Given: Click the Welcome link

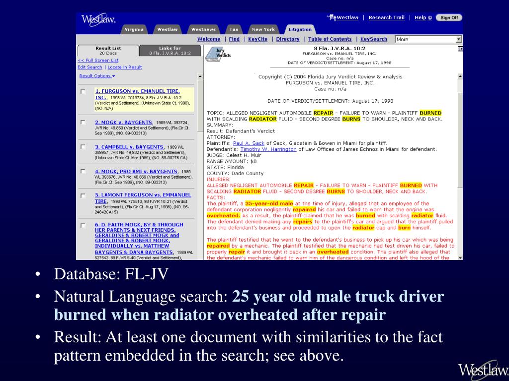Looking at the screenshot, I should pos(209,39).
